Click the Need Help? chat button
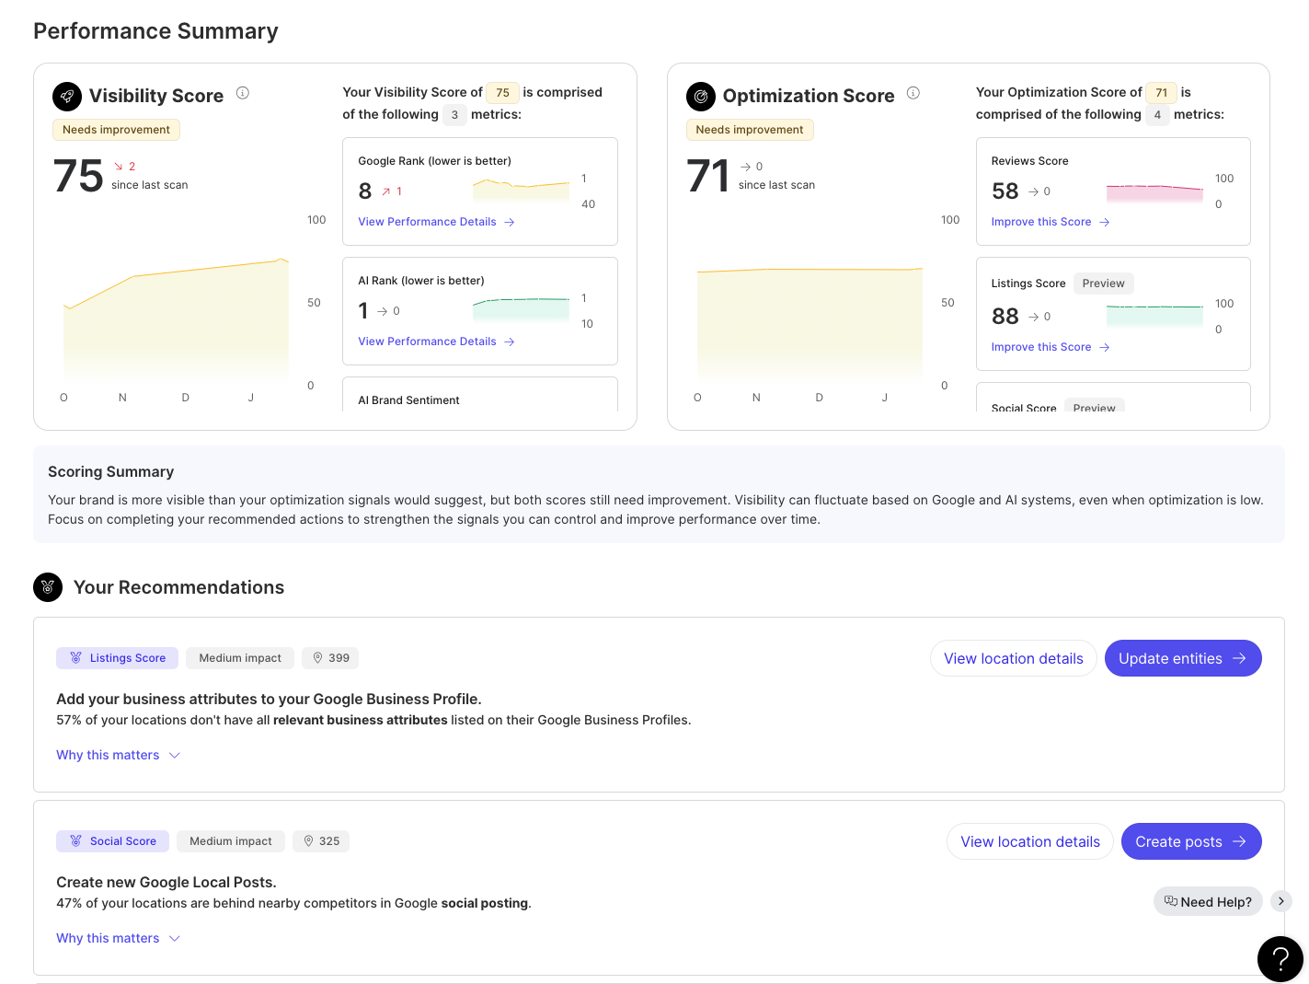 [1207, 901]
